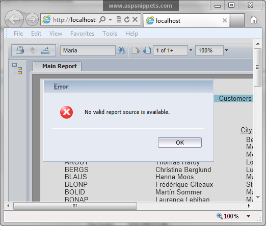Click the BOLID customer ID
Image resolution: width=266 pixels, height=226 pixels.
click(75, 192)
